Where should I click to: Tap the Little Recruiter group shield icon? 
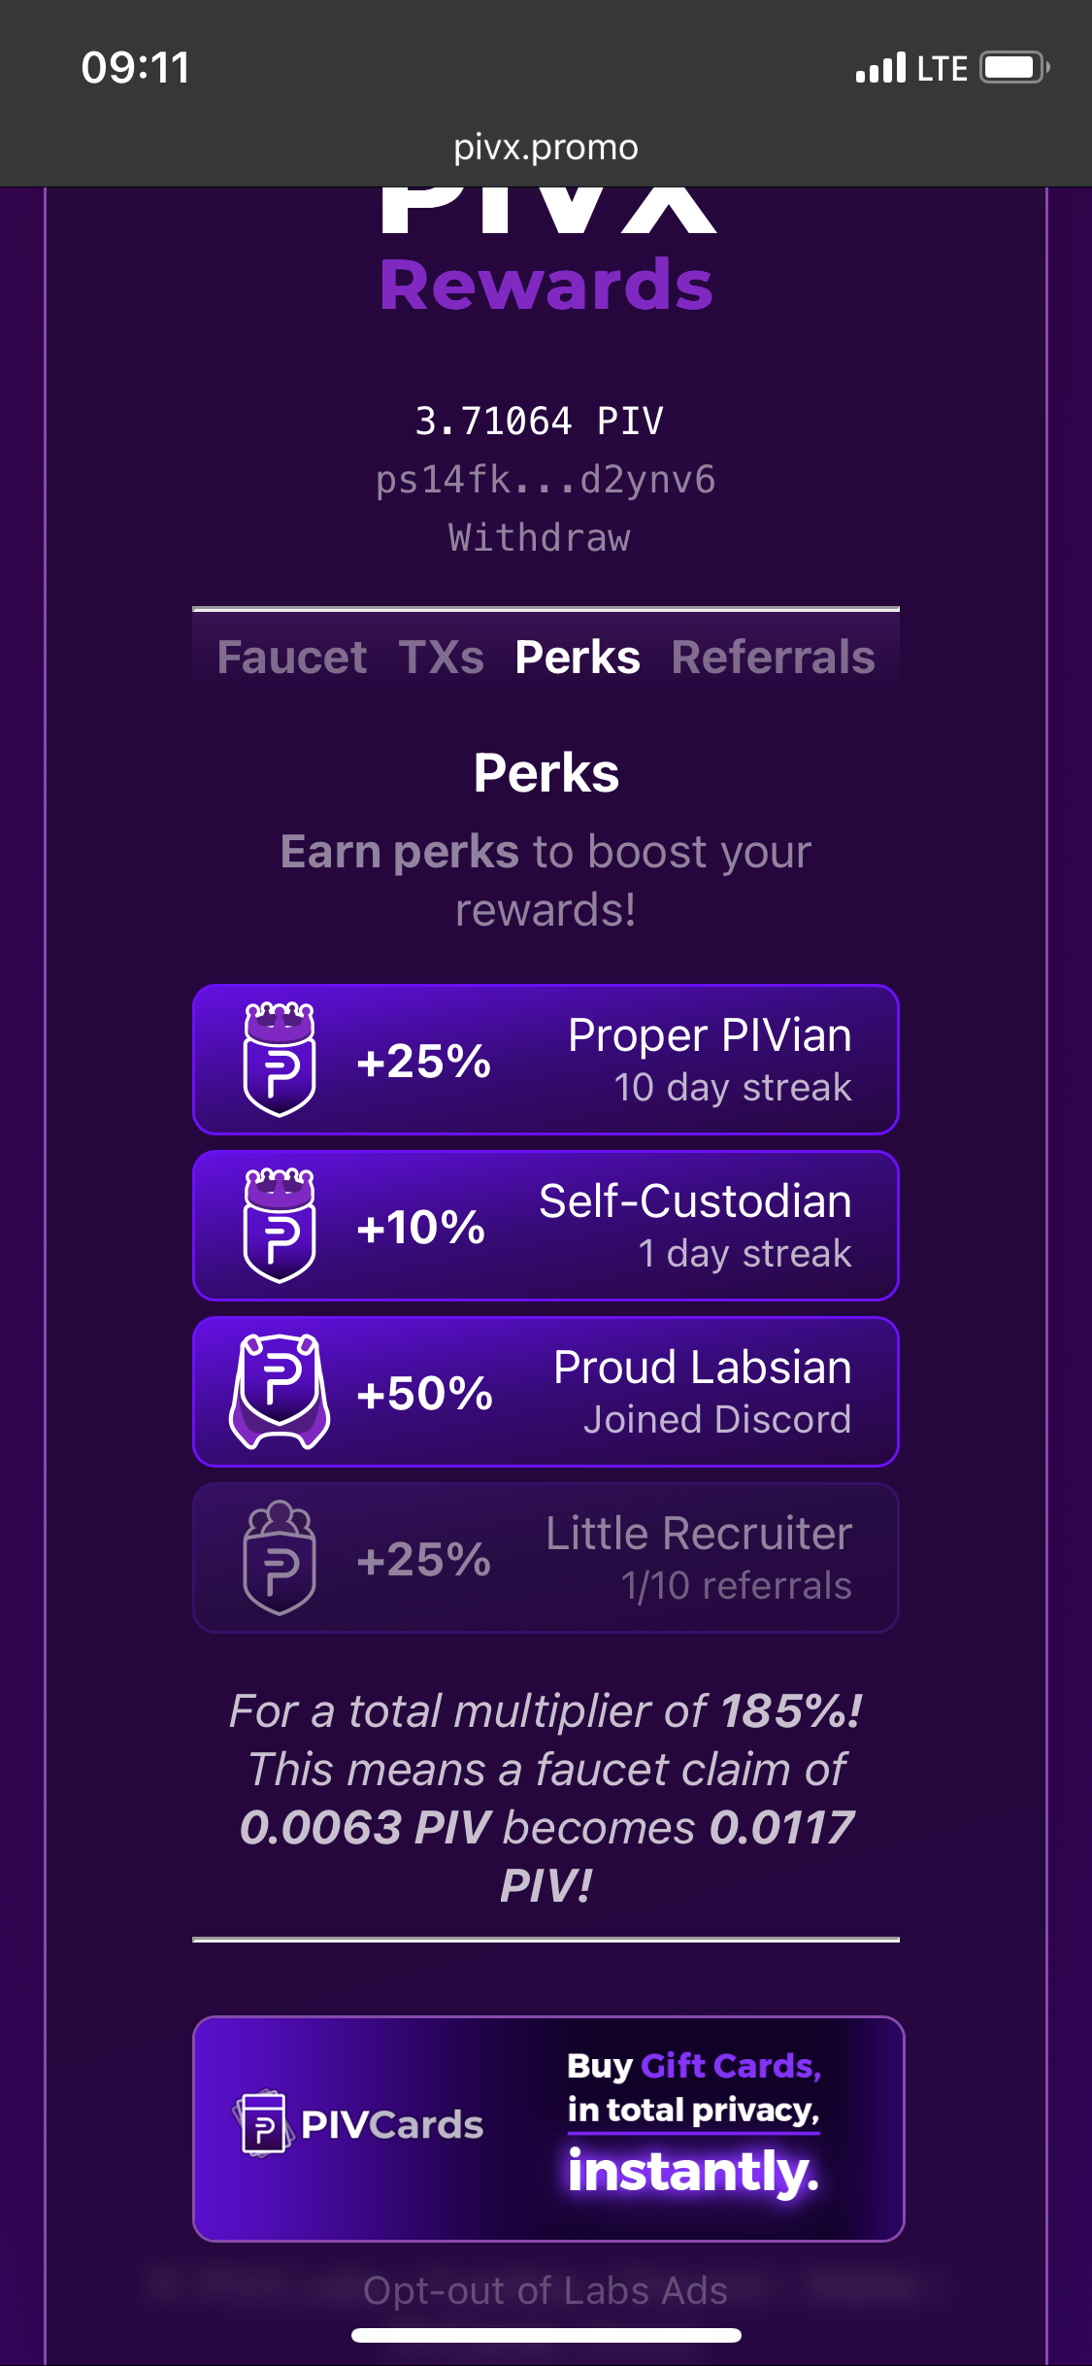point(279,1558)
